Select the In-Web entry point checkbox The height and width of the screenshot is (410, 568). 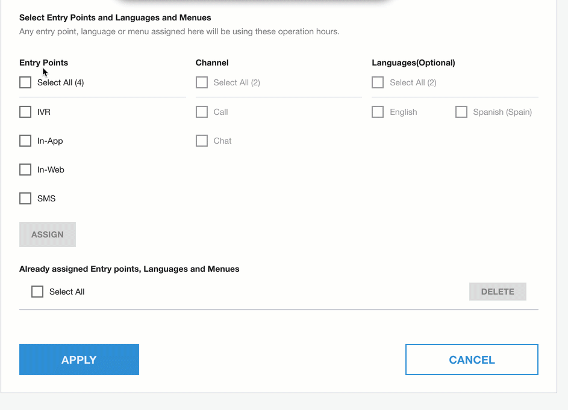pyautogui.click(x=25, y=169)
